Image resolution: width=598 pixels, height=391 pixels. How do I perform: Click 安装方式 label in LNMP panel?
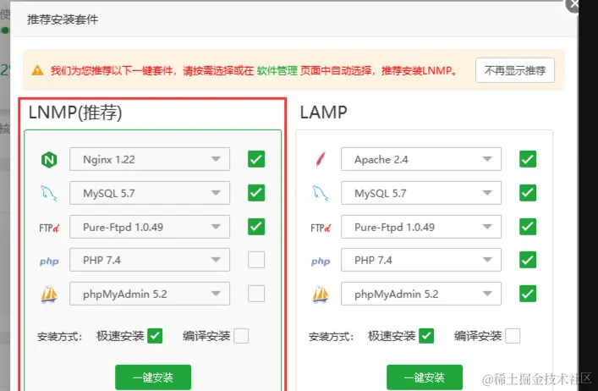tap(59, 337)
